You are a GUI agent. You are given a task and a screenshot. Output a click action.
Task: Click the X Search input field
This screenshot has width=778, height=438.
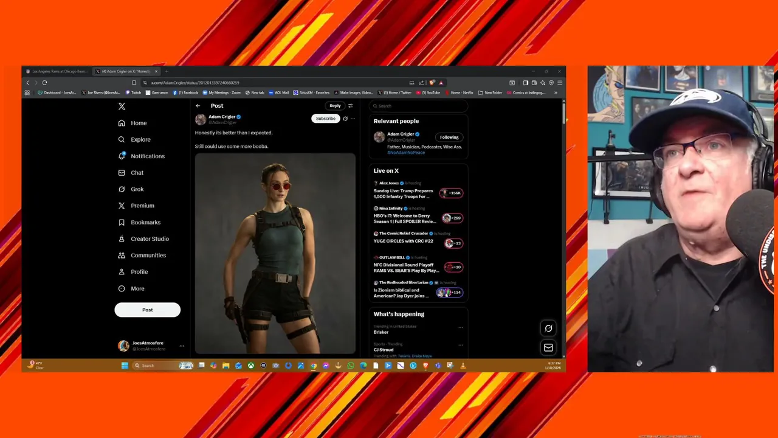click(418, 106)
